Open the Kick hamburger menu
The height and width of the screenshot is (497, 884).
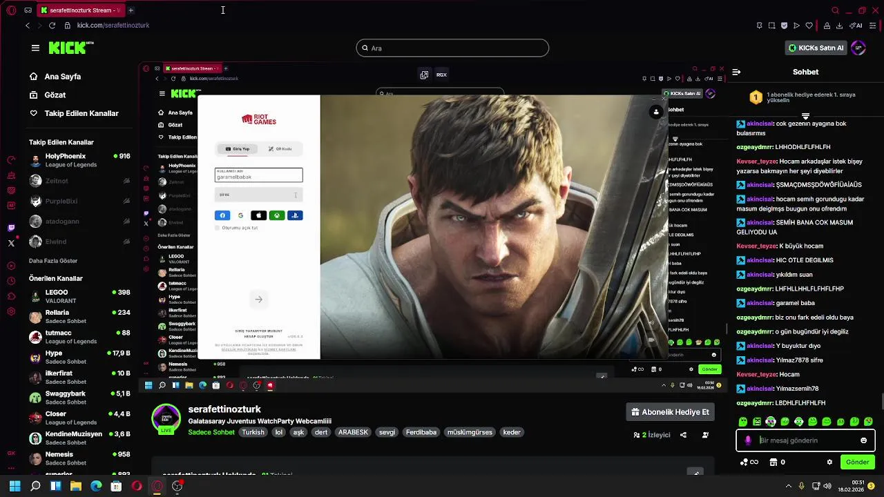point(35,48)
